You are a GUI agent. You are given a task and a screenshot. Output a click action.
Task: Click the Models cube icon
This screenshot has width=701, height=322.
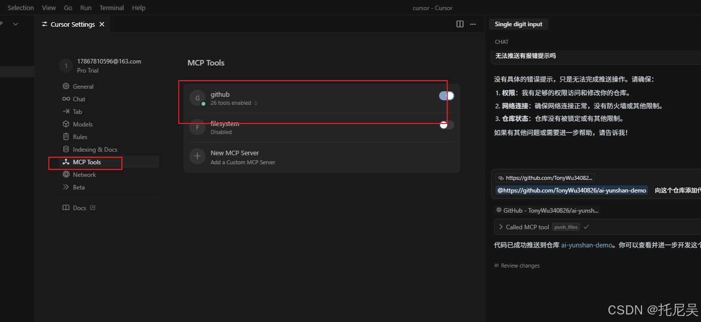point(66,124)
